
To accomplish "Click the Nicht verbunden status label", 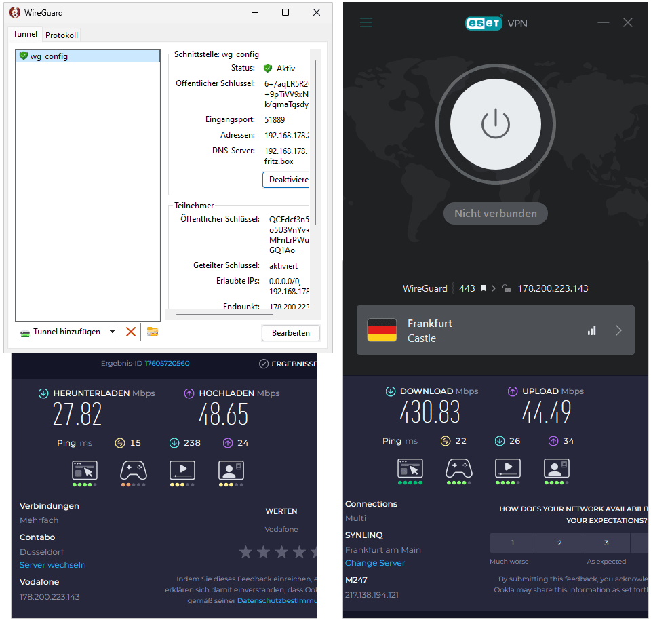I will click(x=495, y=214).
